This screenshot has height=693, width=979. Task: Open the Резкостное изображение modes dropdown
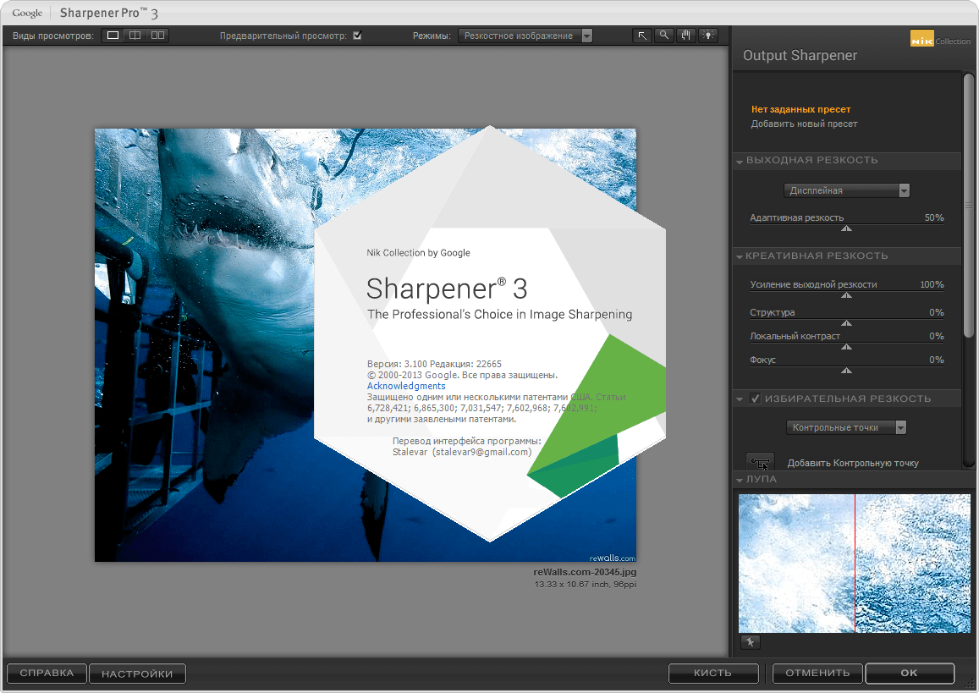click(525, 36)
